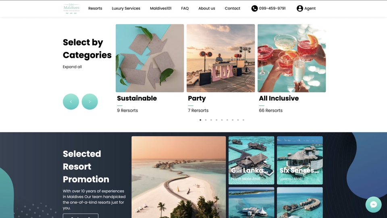The height and width of the screenshot is (218, 387).
Task: Open the Luxury Services menu
Action: [126, 8]
